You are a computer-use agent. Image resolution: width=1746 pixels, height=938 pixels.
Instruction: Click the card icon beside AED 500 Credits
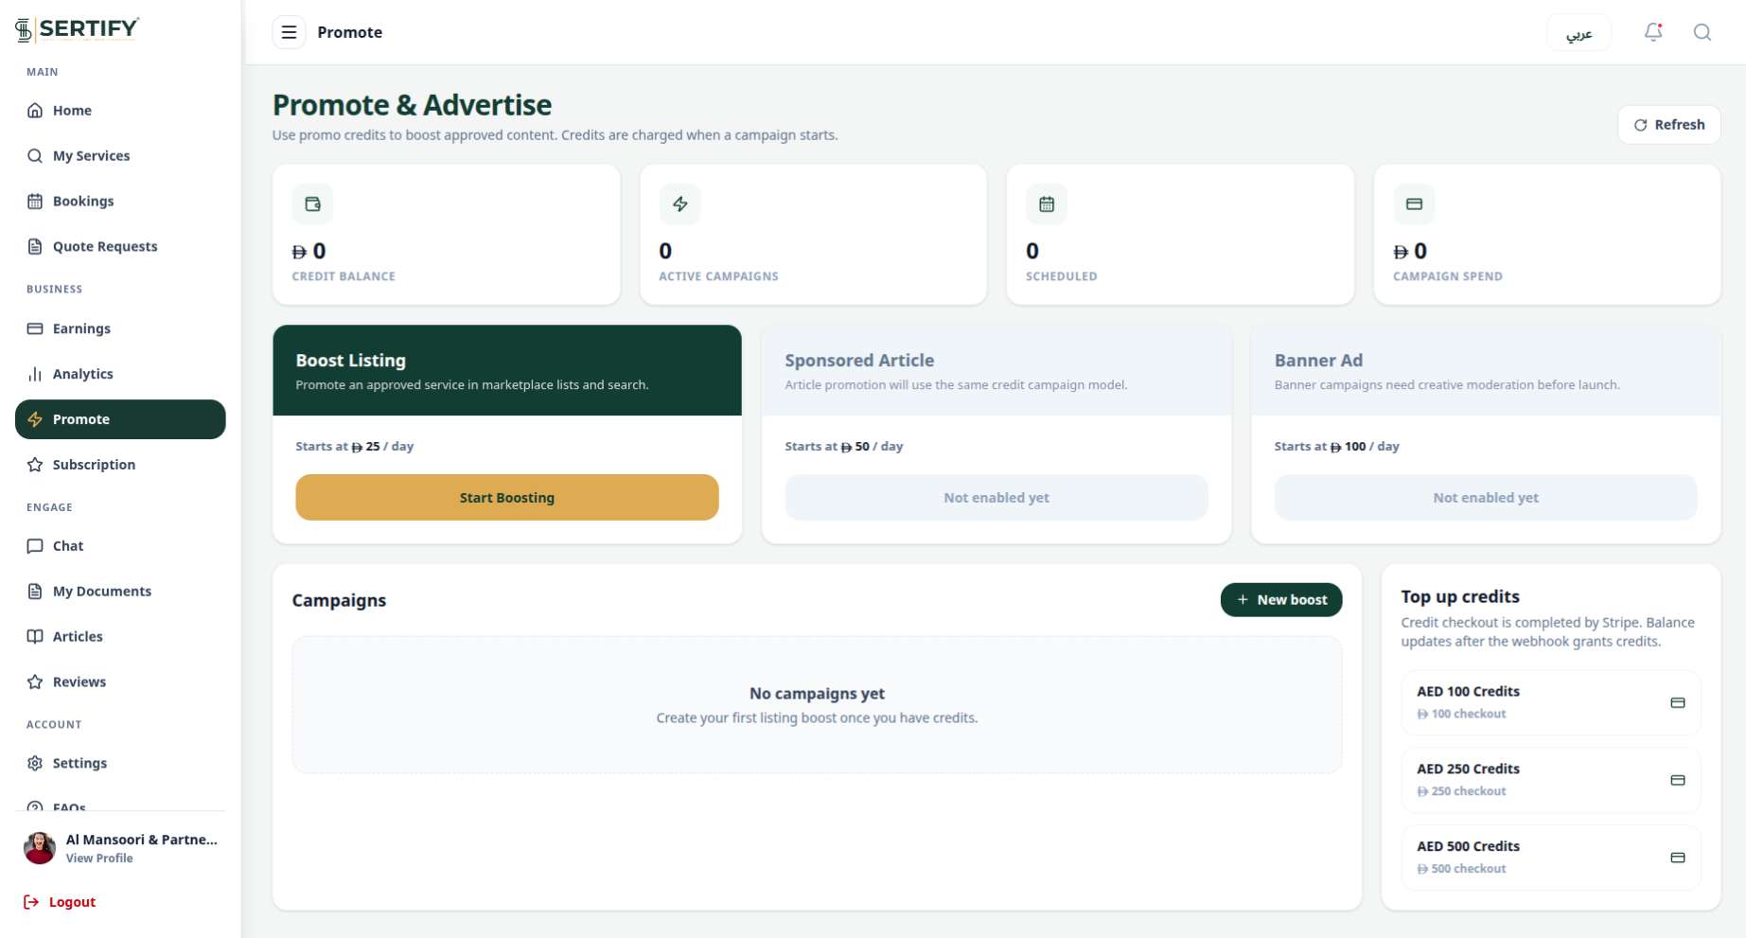pyautogui.click(x=1678, y=858)
